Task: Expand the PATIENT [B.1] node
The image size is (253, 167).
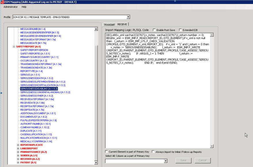Action: (18, 162)
